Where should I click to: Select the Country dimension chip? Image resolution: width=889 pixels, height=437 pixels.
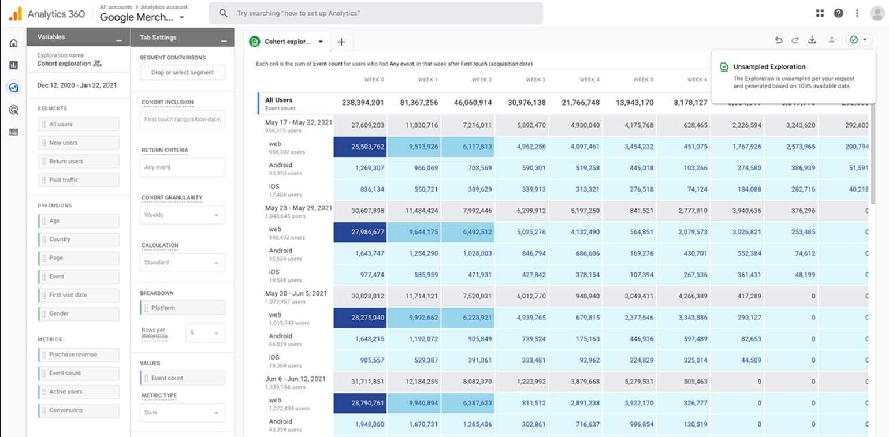[x=79, y=240]
